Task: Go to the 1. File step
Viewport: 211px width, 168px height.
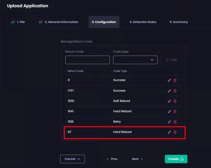Action: tap(18, 22)
